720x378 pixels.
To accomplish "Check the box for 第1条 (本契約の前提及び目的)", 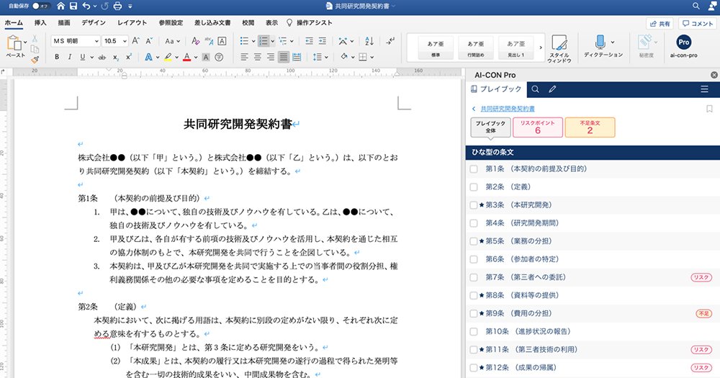I will (x=474, y=169).
